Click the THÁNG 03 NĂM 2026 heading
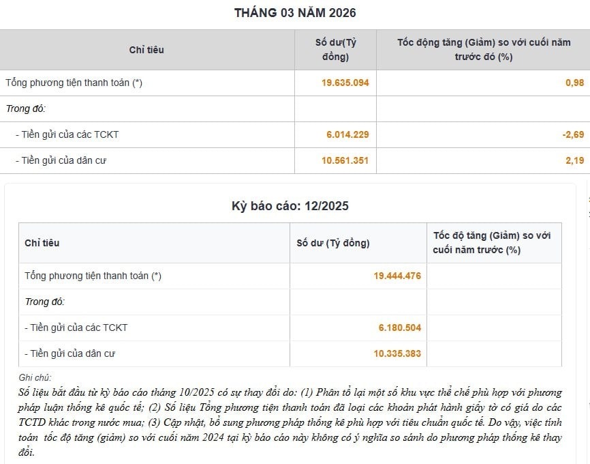Viewport: 590px width, 464px height. [295, 13]
